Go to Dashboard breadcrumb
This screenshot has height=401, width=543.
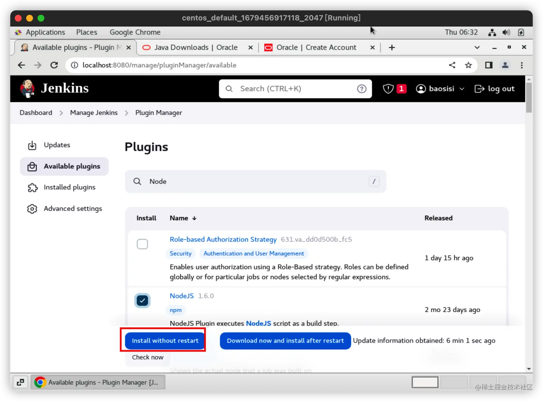36,113
